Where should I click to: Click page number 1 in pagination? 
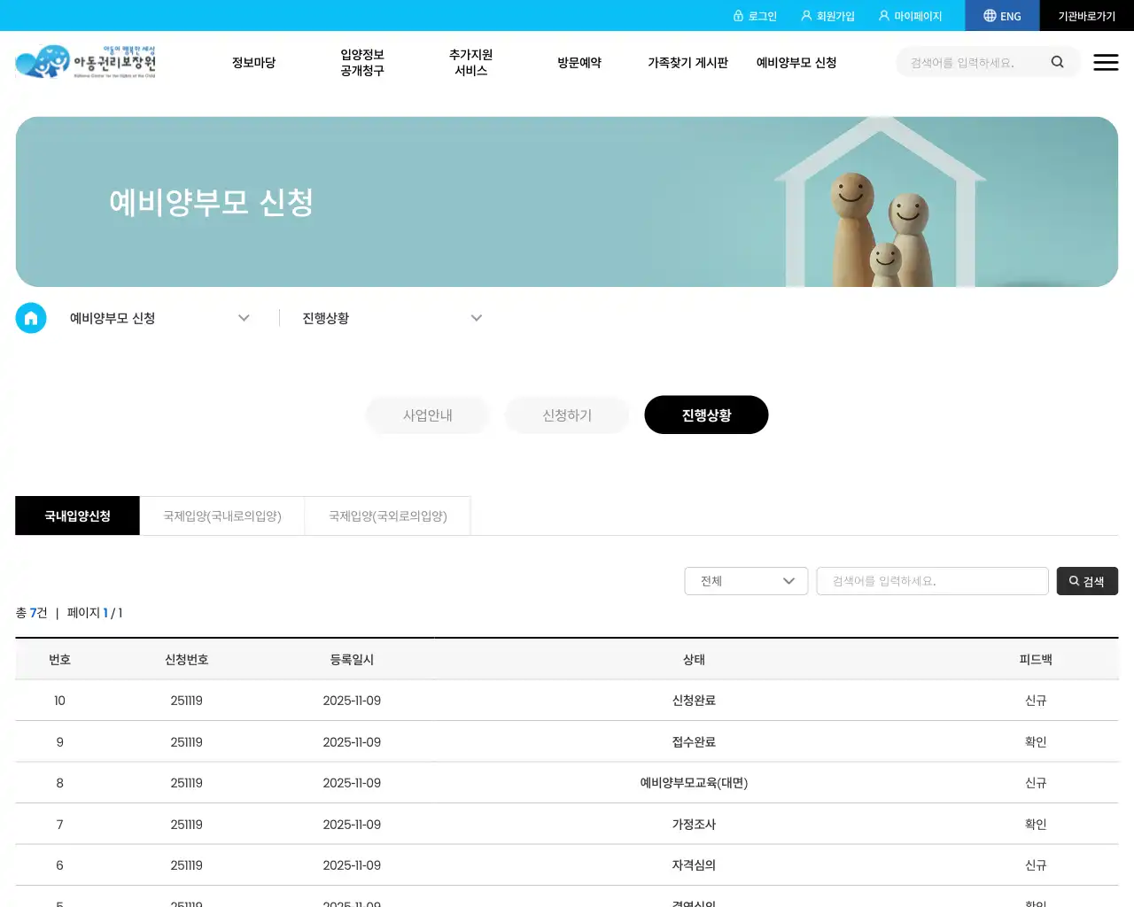point(105,612)
